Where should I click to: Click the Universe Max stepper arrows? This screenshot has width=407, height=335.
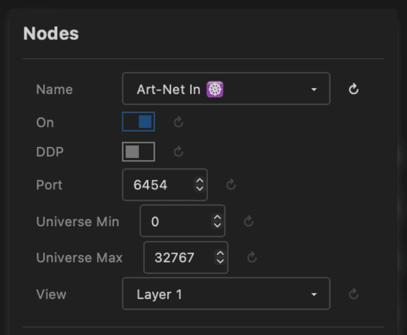tap(220, 257)
